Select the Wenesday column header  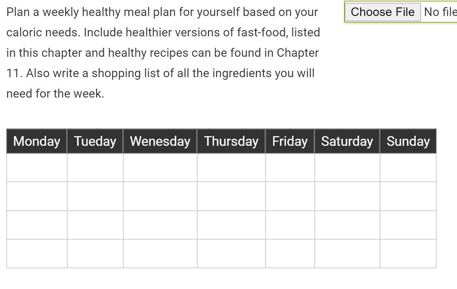(159, 141)
